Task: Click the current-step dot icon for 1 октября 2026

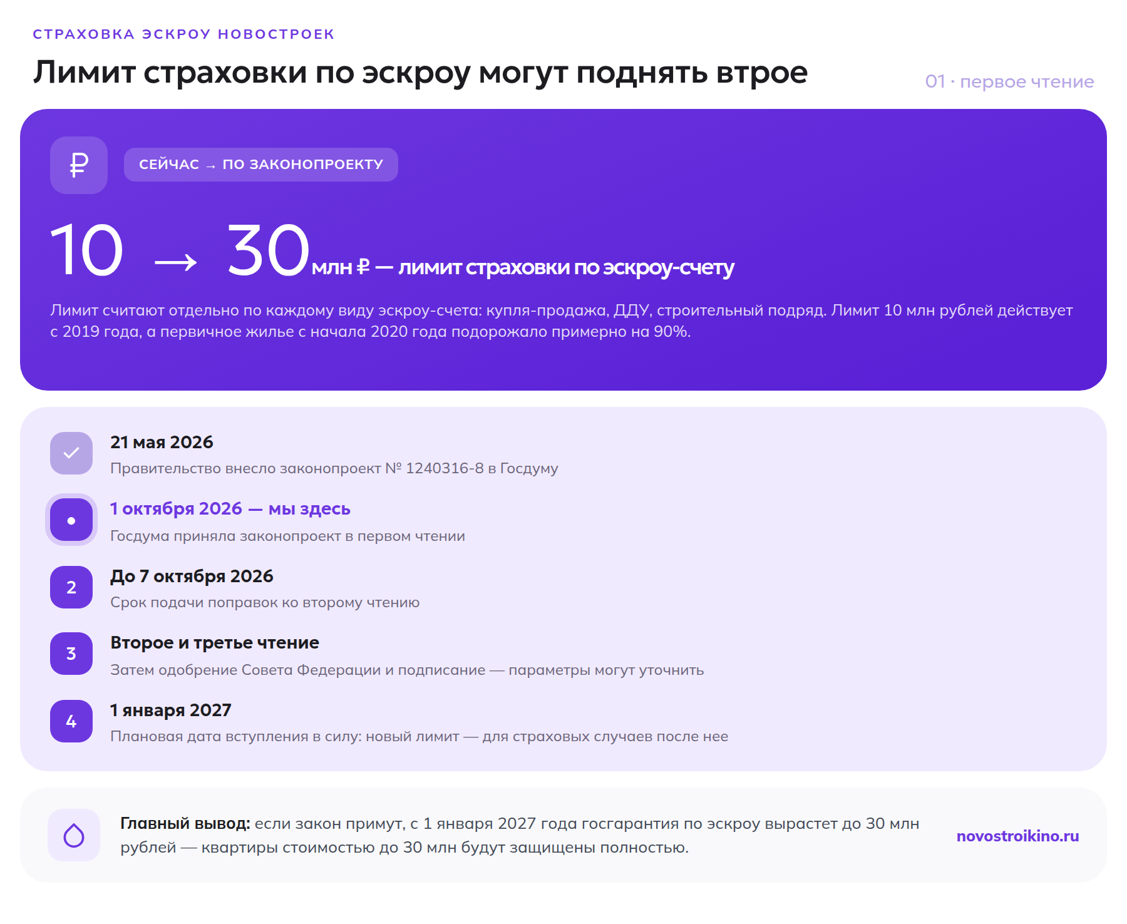Action: click(x=71, y=520)
